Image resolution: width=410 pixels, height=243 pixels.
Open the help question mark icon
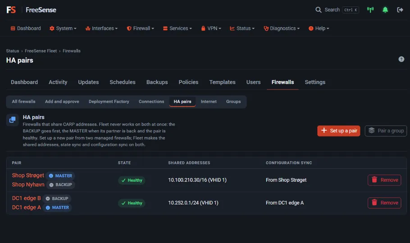pos(401,59)
